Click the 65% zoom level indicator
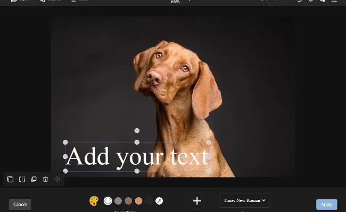Image resolution: width=346 pixels, height=212 pixels. coord(175,2)
